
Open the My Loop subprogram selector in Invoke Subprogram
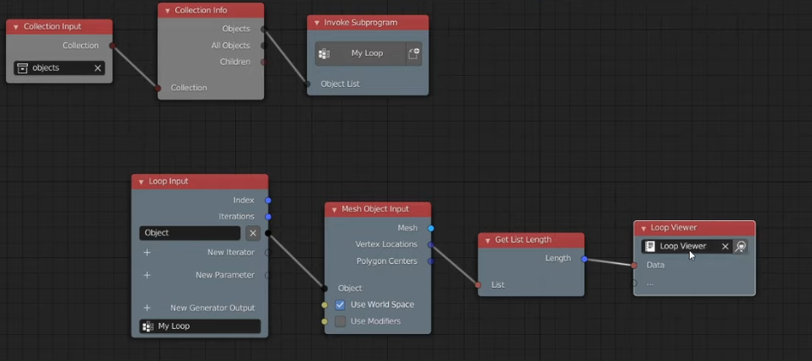tap(360, 53)
